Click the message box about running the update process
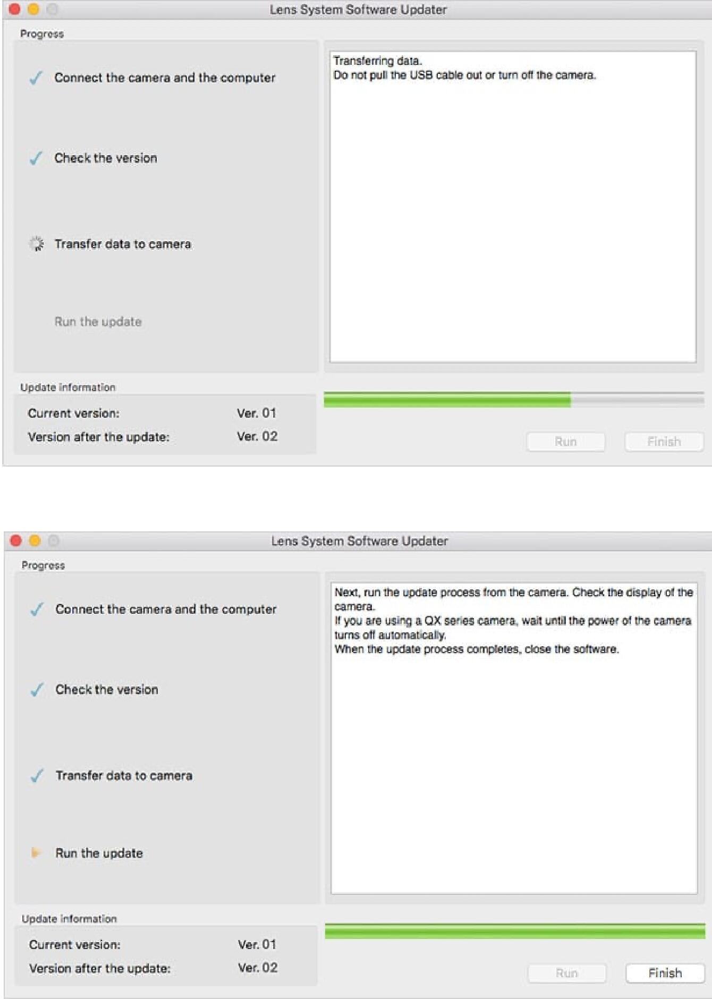The width and height of the screenshot is (712, 999). point(514,738)
